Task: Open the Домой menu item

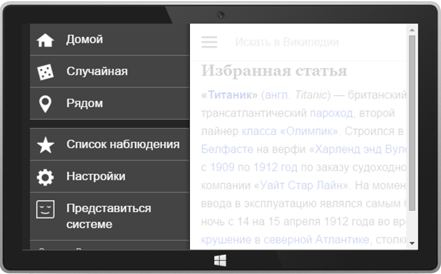Action: click(x=109, y=39)
